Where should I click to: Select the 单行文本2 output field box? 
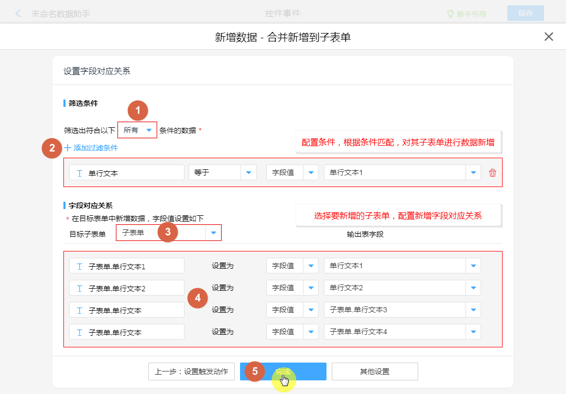click(x=394, y=288)
